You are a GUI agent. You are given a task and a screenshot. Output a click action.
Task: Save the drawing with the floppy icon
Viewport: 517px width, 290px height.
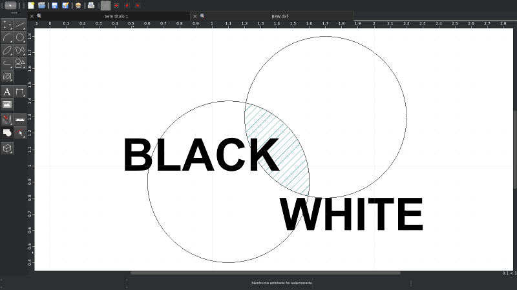(54, 5)
